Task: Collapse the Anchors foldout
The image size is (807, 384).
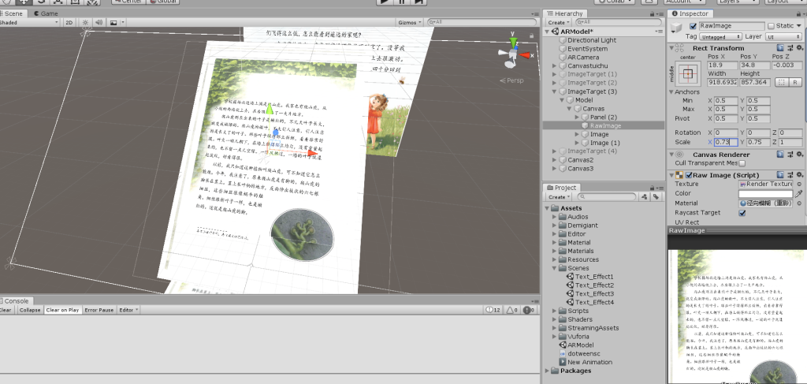Action: (671, 91)
